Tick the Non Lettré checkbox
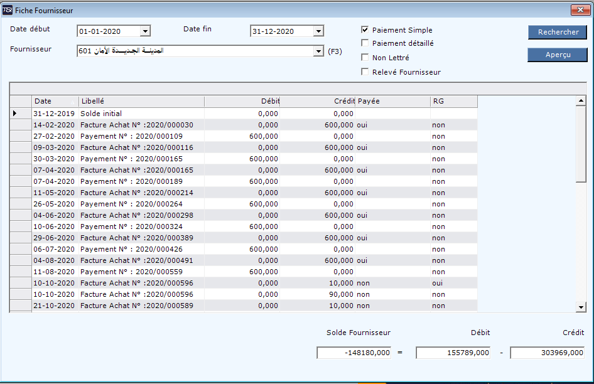594x384 pixels. (x=365, y=58)
